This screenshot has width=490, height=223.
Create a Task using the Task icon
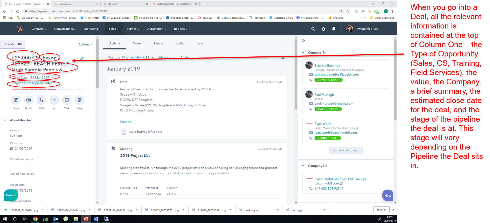67,100
